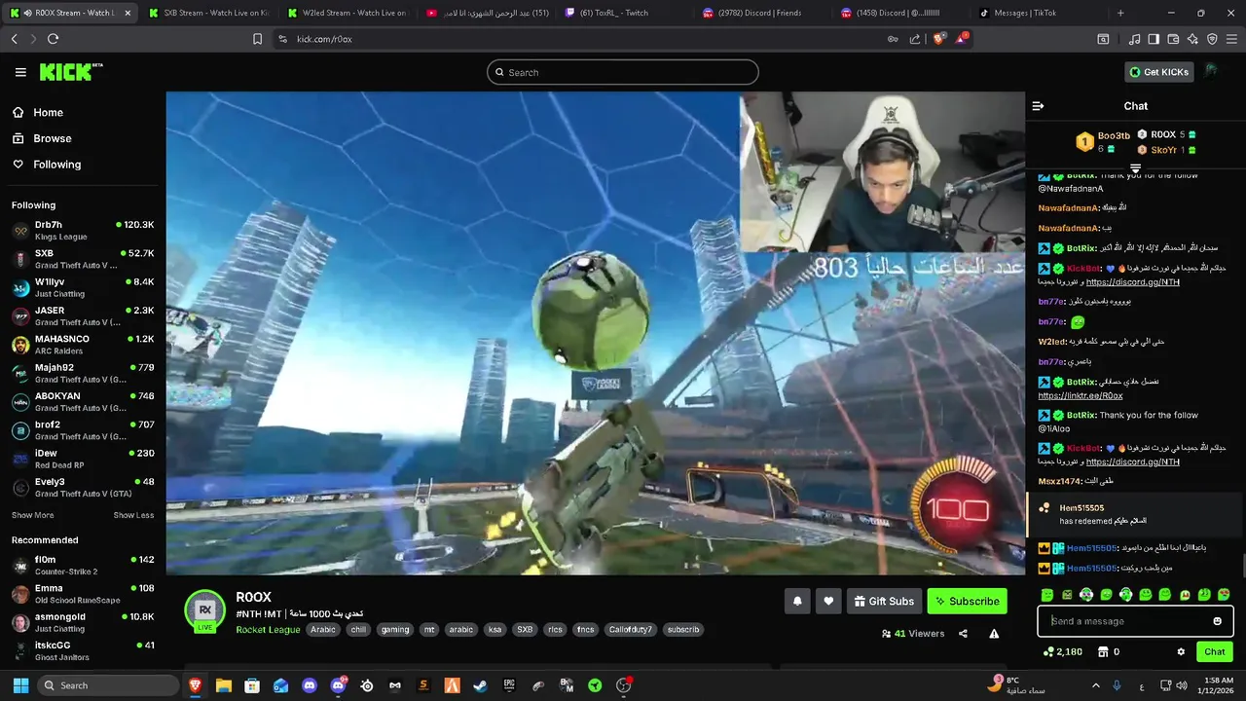Open recommended channel itskcGG
The height and width of the screenshot is (701, 1246).
(x=83, y=650)
